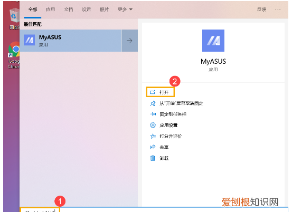This screenshot has width=292, height=212.
Task: Click the unpin from Start icon
Action: point(153,103)
